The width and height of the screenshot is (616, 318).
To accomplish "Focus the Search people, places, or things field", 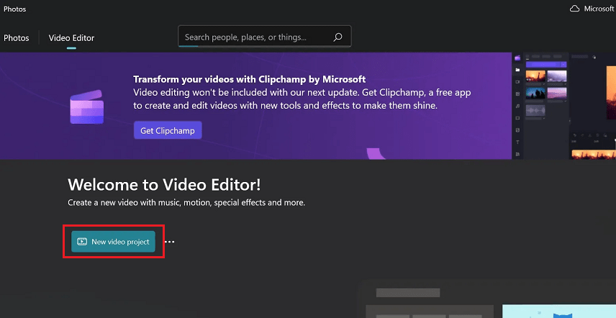I will (x=264, y=37).
